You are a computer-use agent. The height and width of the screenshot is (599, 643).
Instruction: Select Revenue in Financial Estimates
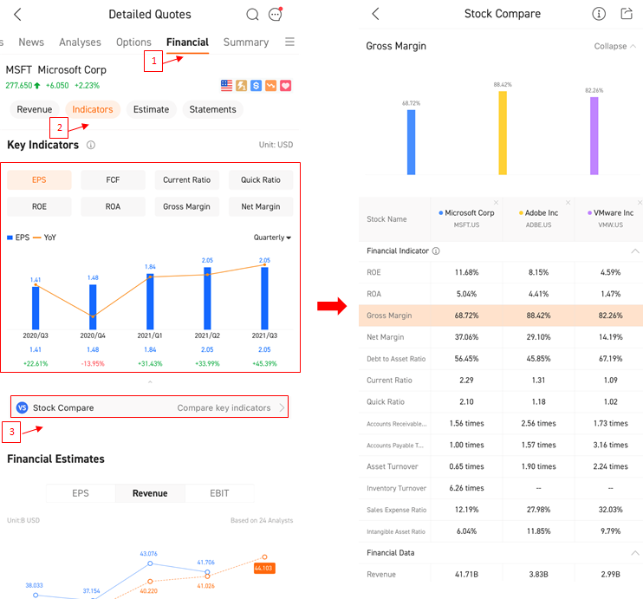[150, 493]
